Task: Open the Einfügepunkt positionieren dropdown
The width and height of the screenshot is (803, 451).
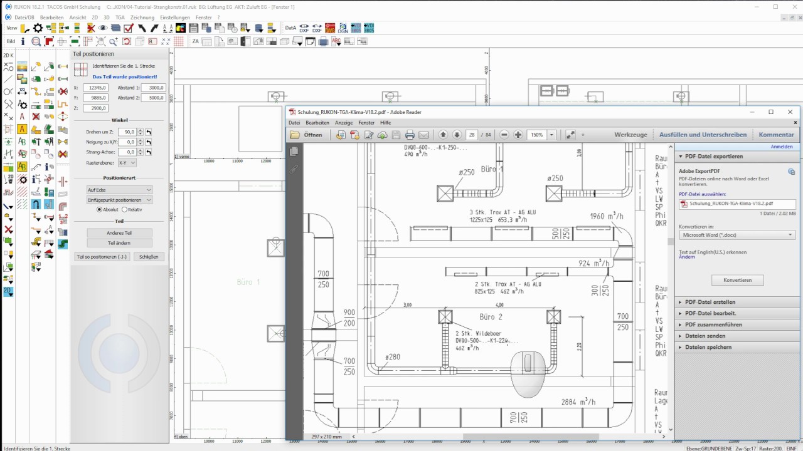Action: (119, 200)
